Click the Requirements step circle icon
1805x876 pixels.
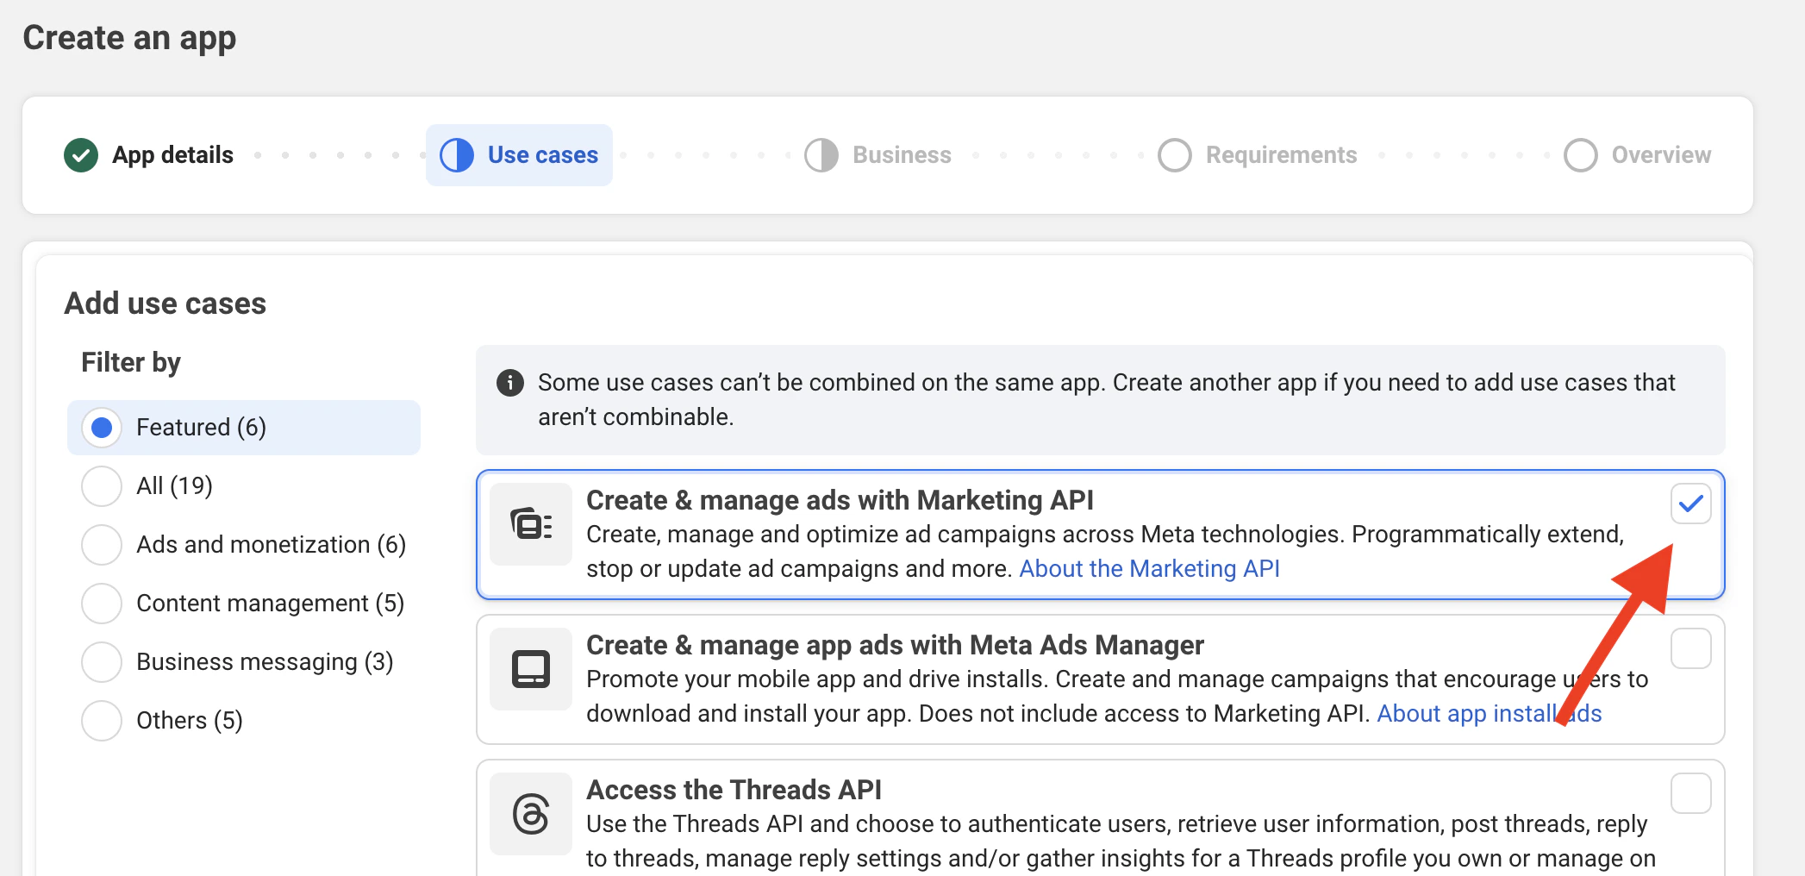coord(1174,155)
